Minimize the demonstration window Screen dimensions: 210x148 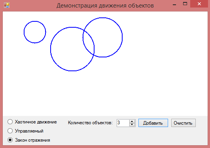[174, 4]
